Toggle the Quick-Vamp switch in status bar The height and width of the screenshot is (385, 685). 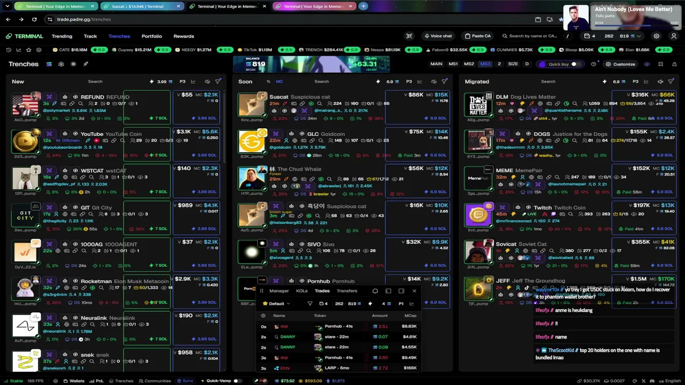[237, 381]
